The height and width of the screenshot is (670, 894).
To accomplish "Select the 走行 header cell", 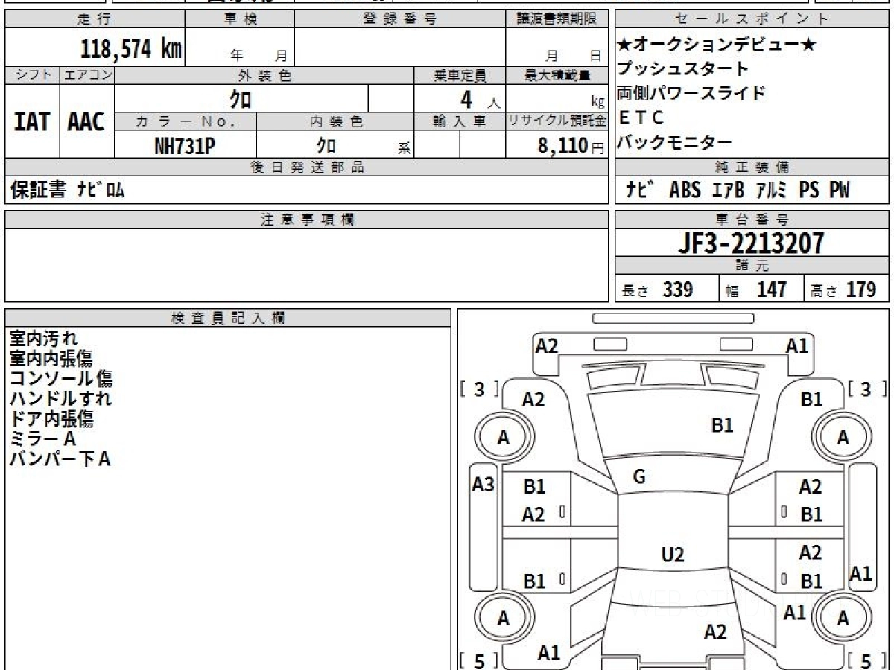I will pos(94,19).
